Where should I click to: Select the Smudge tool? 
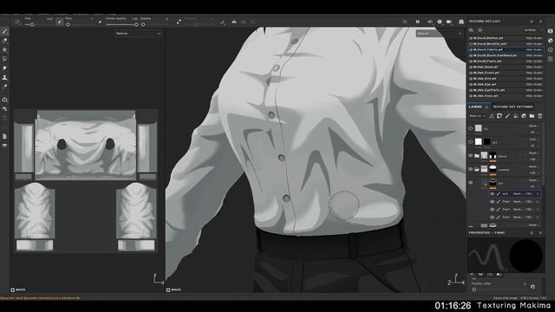click(x=4, y=68)
